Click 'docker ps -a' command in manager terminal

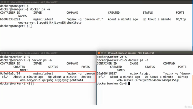pos(40,9)
